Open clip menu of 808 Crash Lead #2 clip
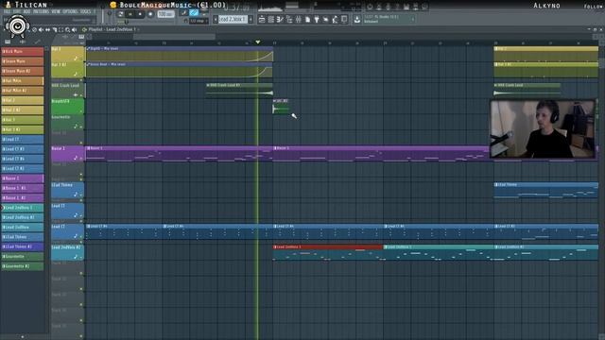This screenshot has width=605, height=340. tap(208, 85)
